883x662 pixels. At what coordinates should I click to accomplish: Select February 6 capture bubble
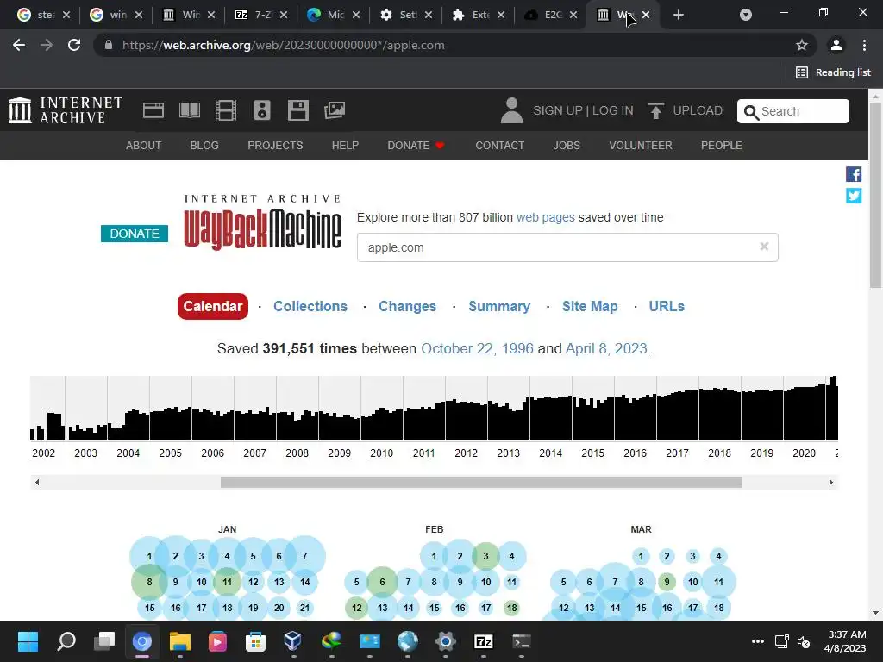pyautogui.click(x=382, y=582)
